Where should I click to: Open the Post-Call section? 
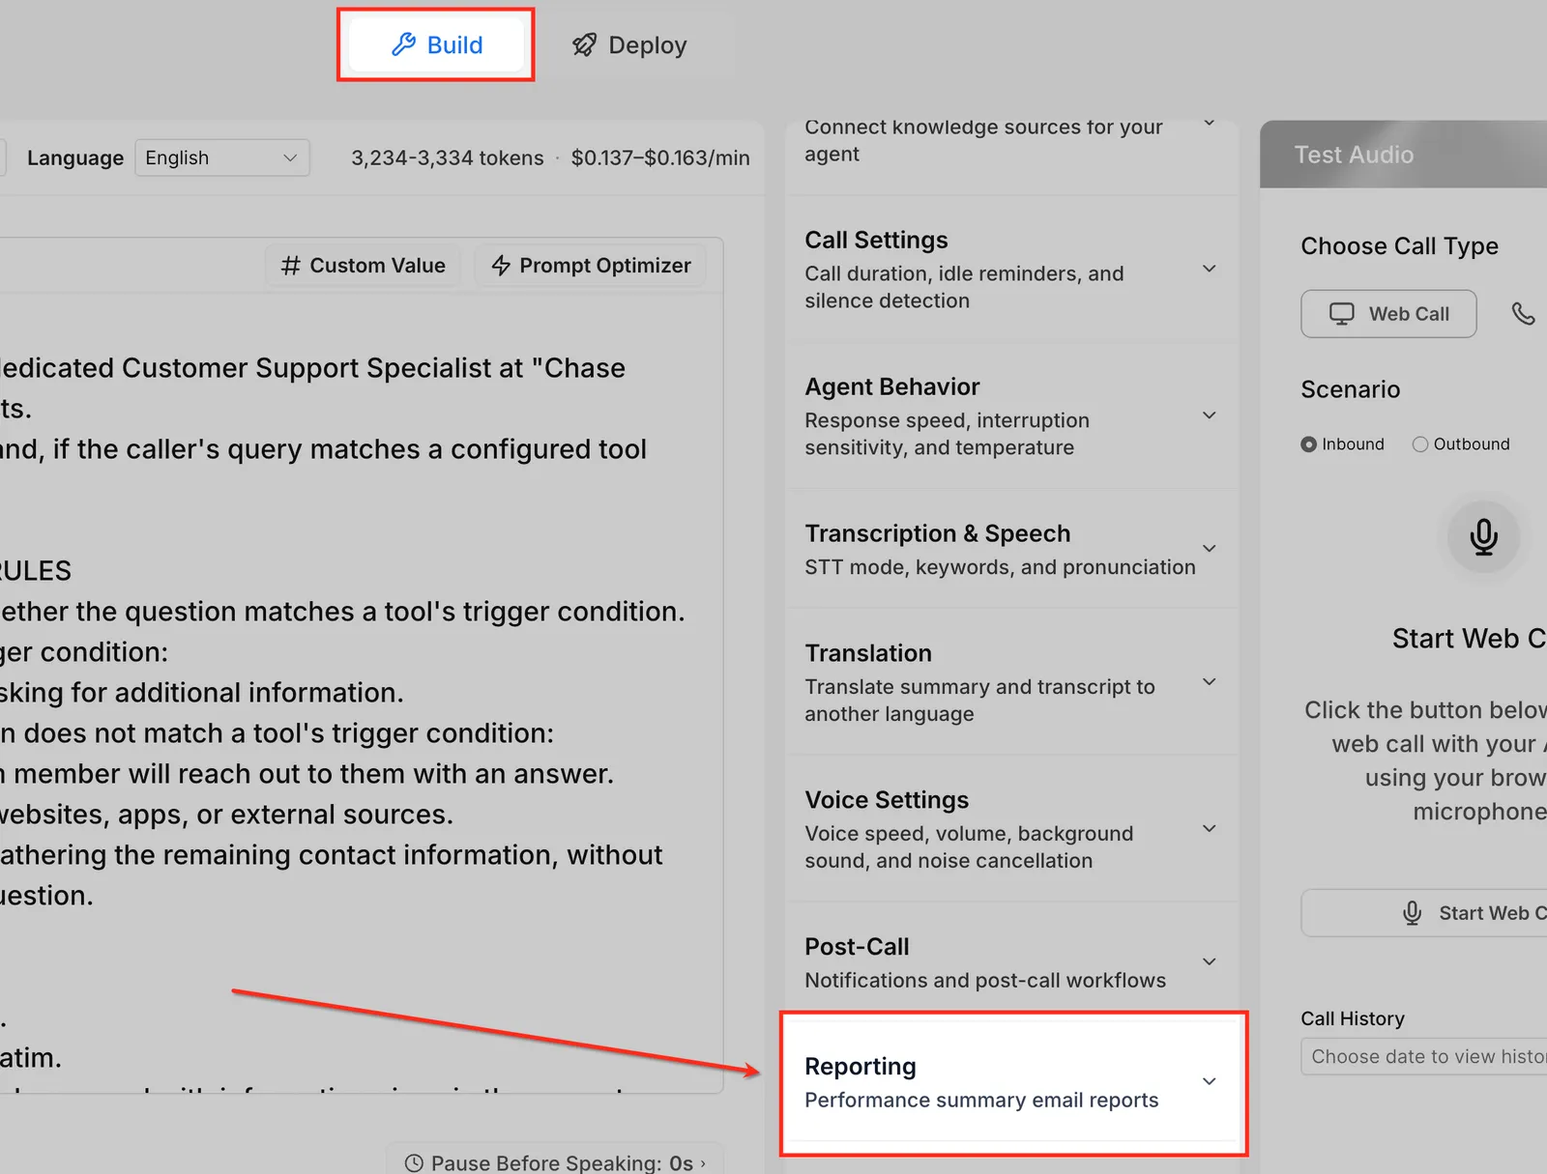[1011, 962]
